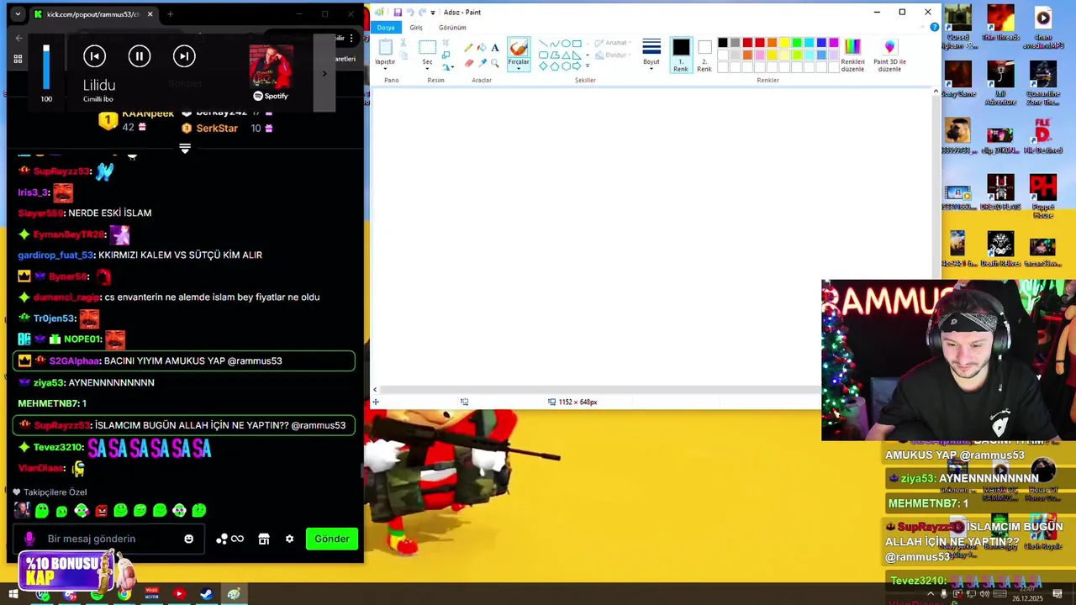Image resolution: width=1076 pixels, height=605 pixels.
Task: Select the Magnifier tool in Paint
Action: (495, 63)
